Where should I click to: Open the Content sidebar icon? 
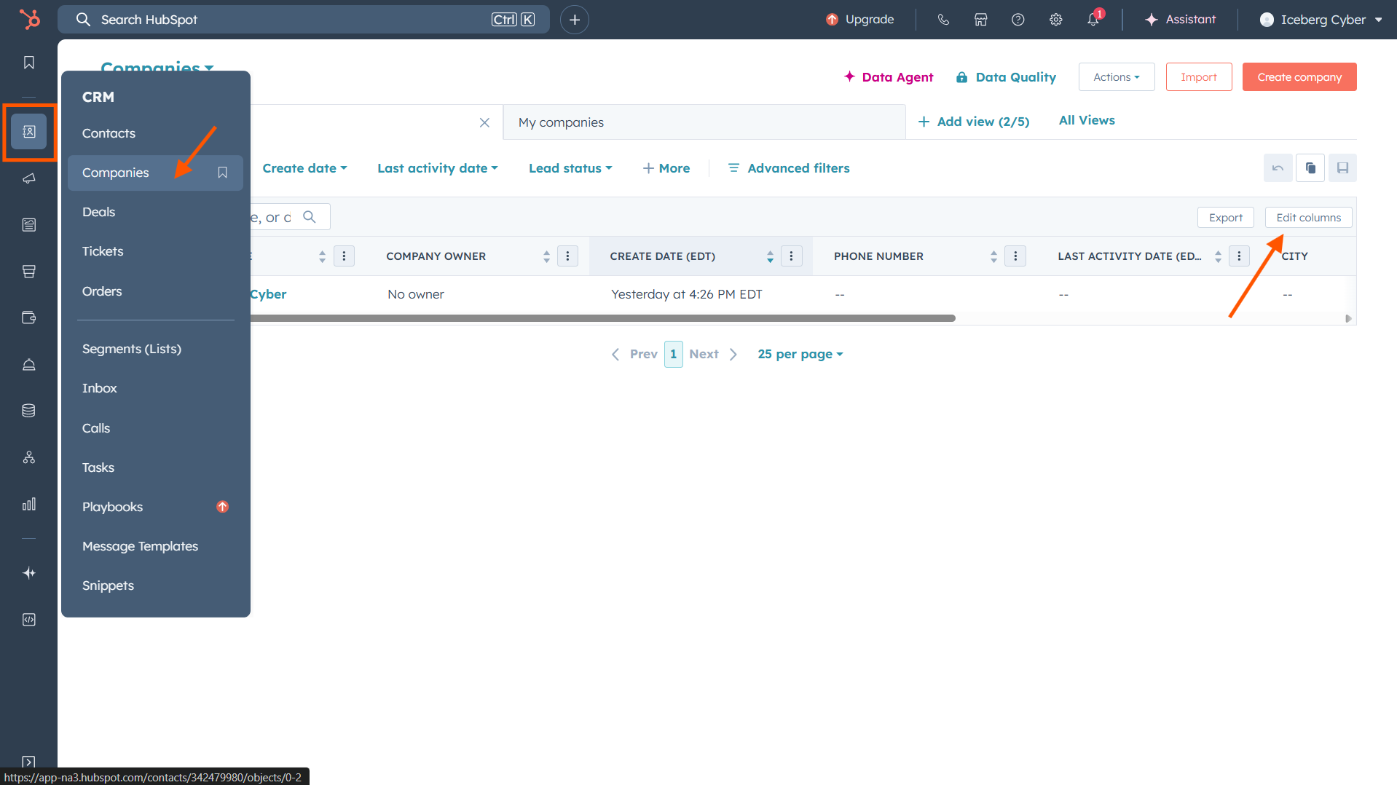tap(29, 225)
